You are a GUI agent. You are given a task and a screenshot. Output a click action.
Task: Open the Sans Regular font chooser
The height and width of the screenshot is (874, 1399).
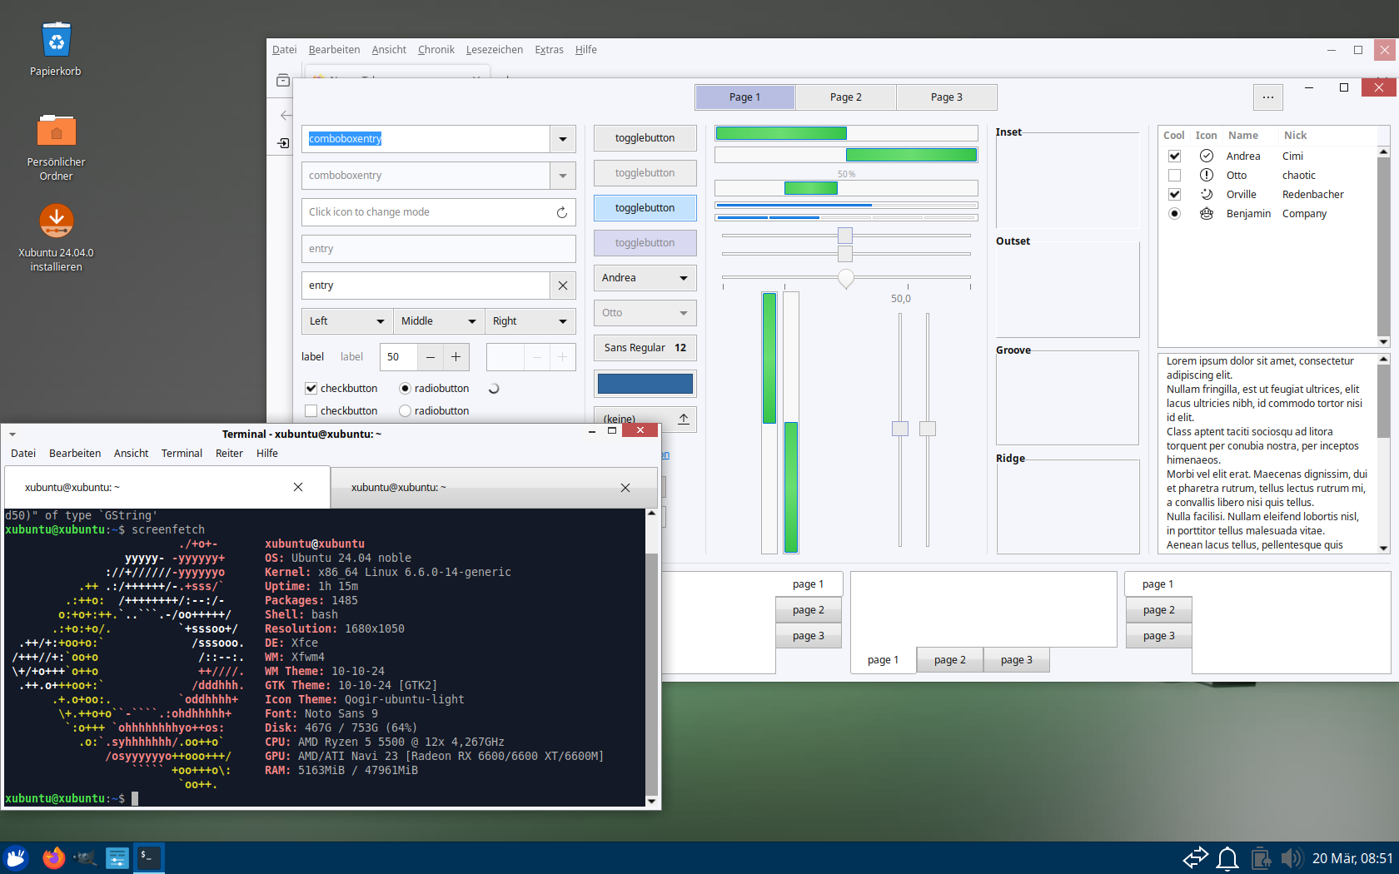coord(645,348)
